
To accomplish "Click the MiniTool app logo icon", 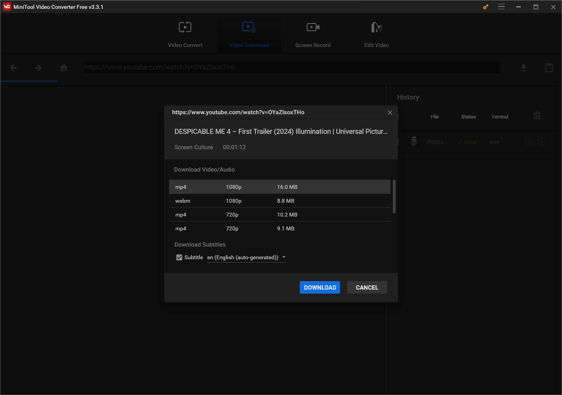I will tap(7, 7).
